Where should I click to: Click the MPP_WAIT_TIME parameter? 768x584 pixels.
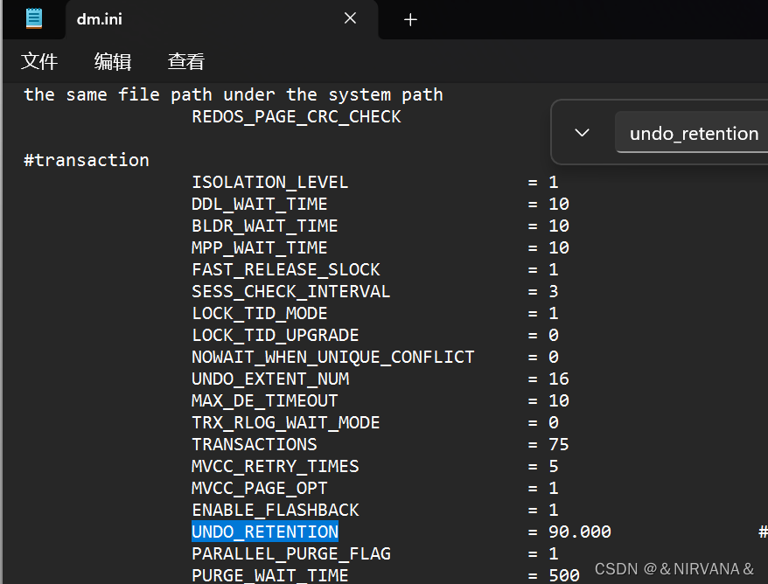pyautogui.click(x=260, y=247)
